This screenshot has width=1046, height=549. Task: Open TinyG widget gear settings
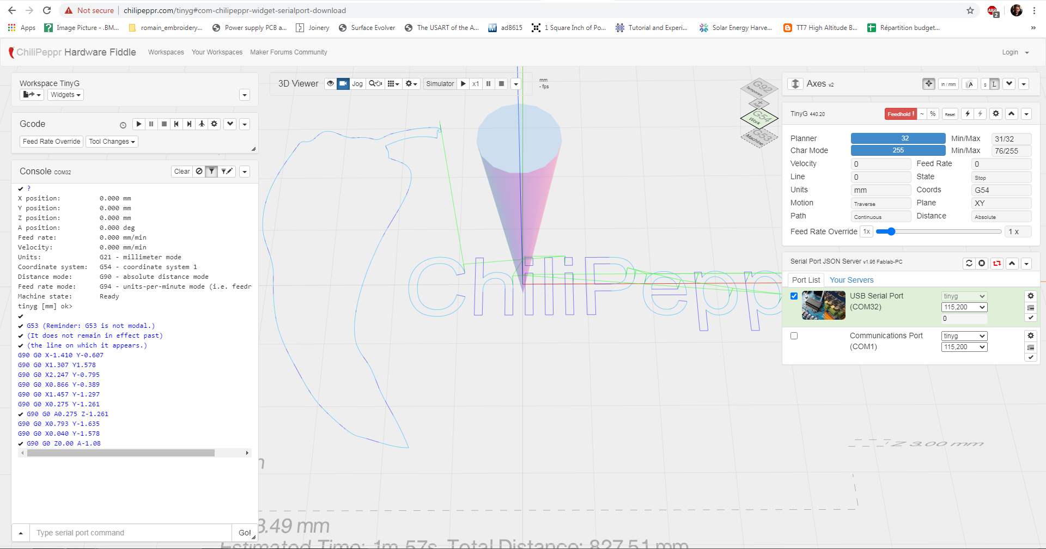pyautogui.click(x=996, y=114)
